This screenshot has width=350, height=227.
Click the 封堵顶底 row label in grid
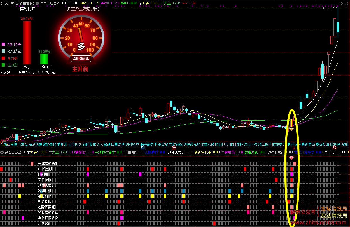[45, 202]
